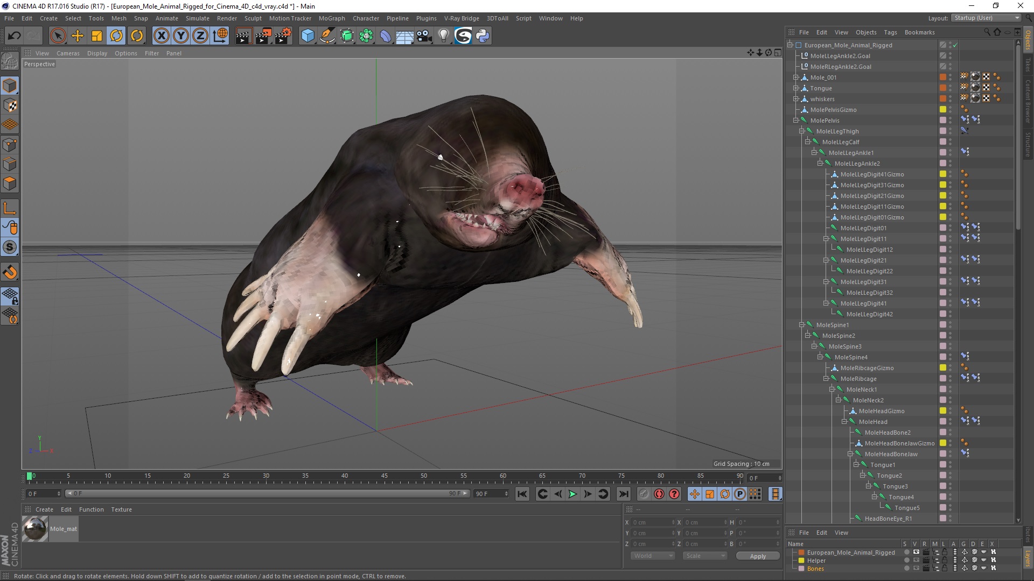
Task: Click orange color swatch of Mole_001
Action: [943, 77]
